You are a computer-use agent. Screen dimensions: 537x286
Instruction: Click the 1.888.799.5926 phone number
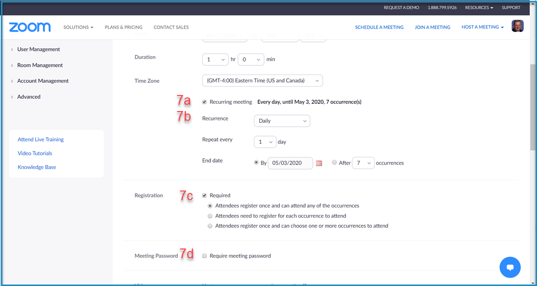click(442, 7)
